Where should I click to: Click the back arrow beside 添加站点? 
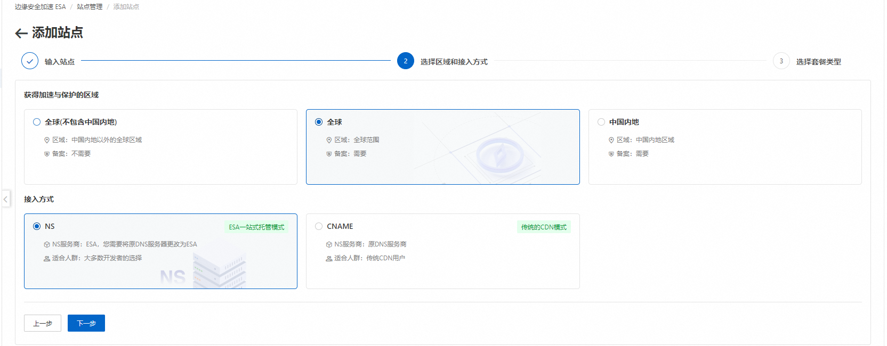(21, 34)
